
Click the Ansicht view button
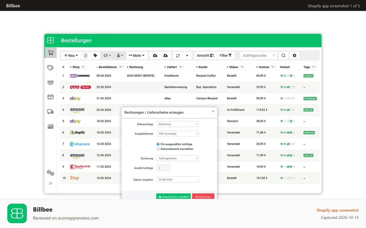pyautogui.click(x=205, y=55)
